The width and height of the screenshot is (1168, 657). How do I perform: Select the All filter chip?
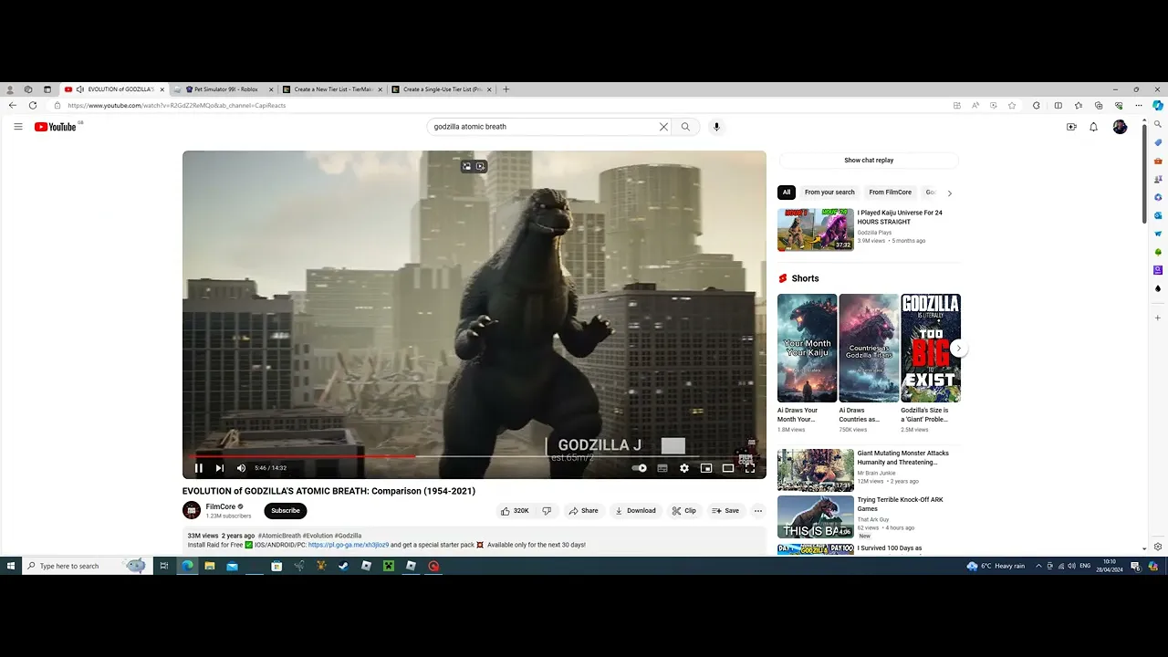[787, 193]
